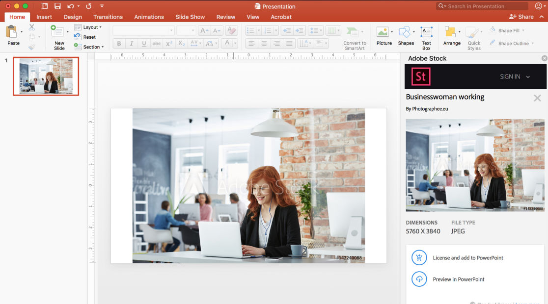548x304 pixels.
Task: Open the Acrobat tab
Action: click(281, 17)
